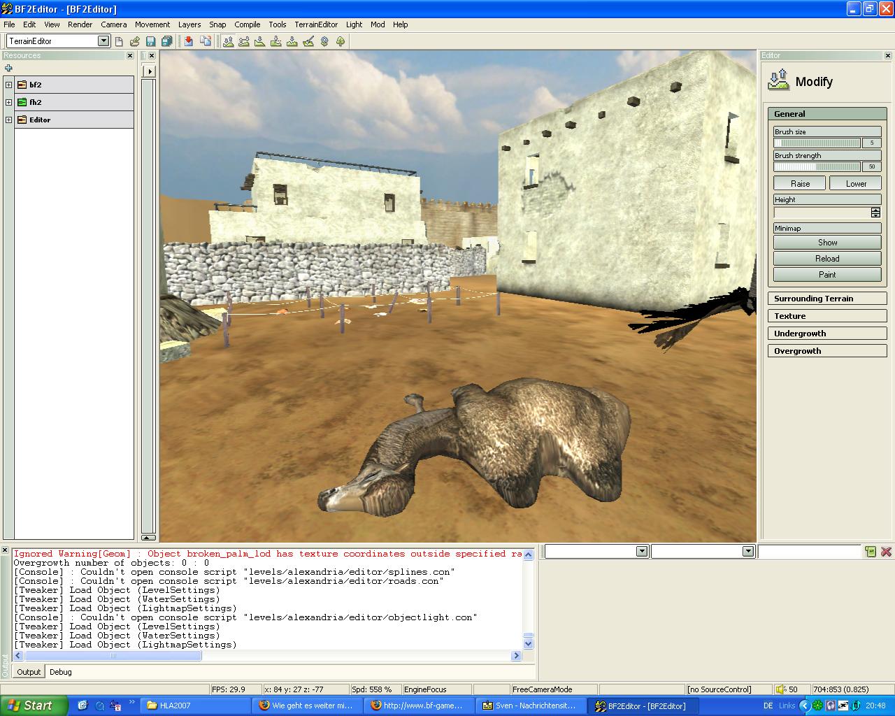Image resolution: width=895 pixels, height=716 pixels.
Task: Open the HLA2007 taskbar folder
Action: point(196,706)
